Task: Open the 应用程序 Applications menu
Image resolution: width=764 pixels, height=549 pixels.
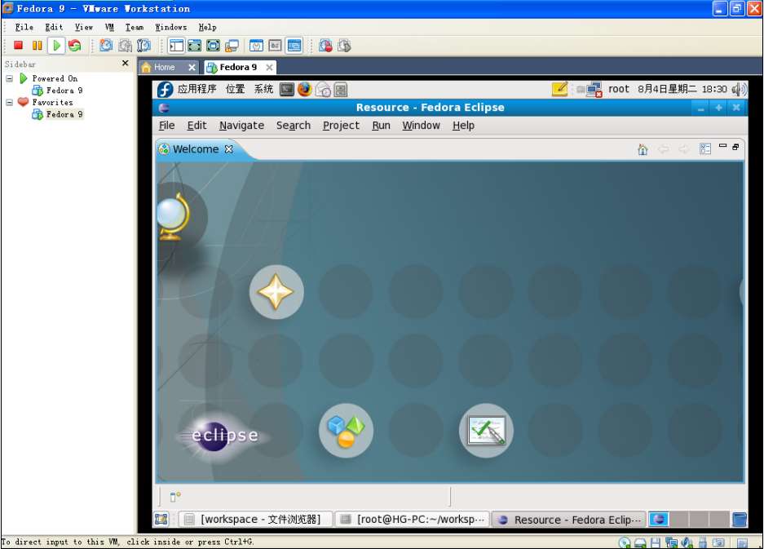Action: pos(197,89)
